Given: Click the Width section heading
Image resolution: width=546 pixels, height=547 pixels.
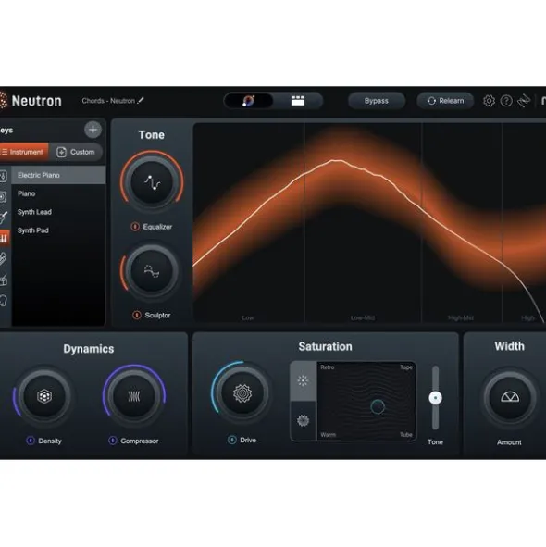Looking at the screenshot, I should click(x=509, y=346).
